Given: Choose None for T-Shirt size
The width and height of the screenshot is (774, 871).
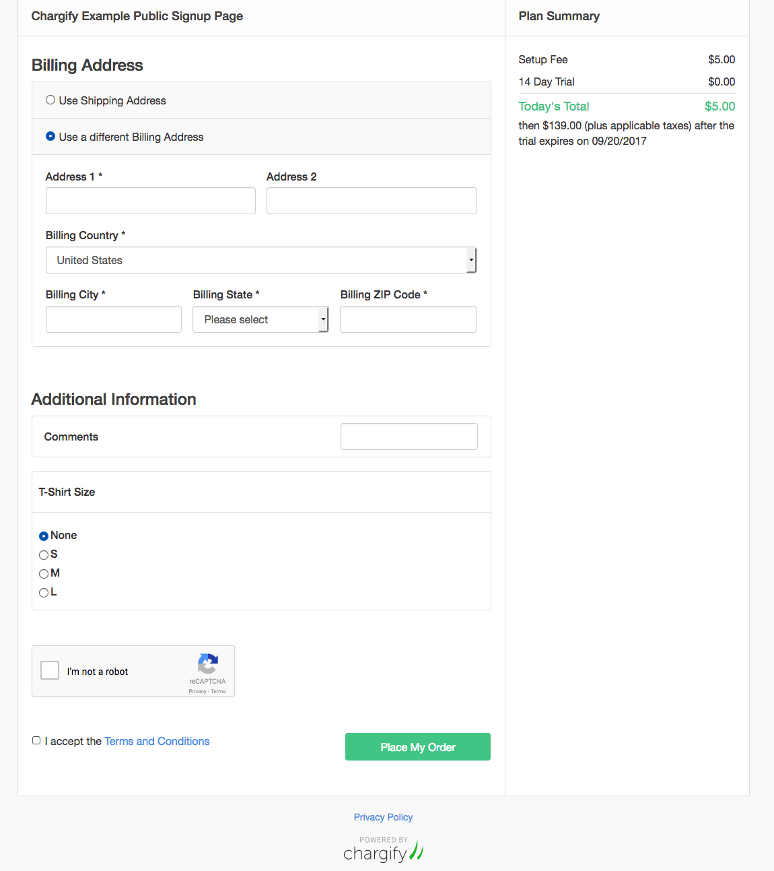Looking at the screenshot, I should pyautogui.click(x=44, y=536).
